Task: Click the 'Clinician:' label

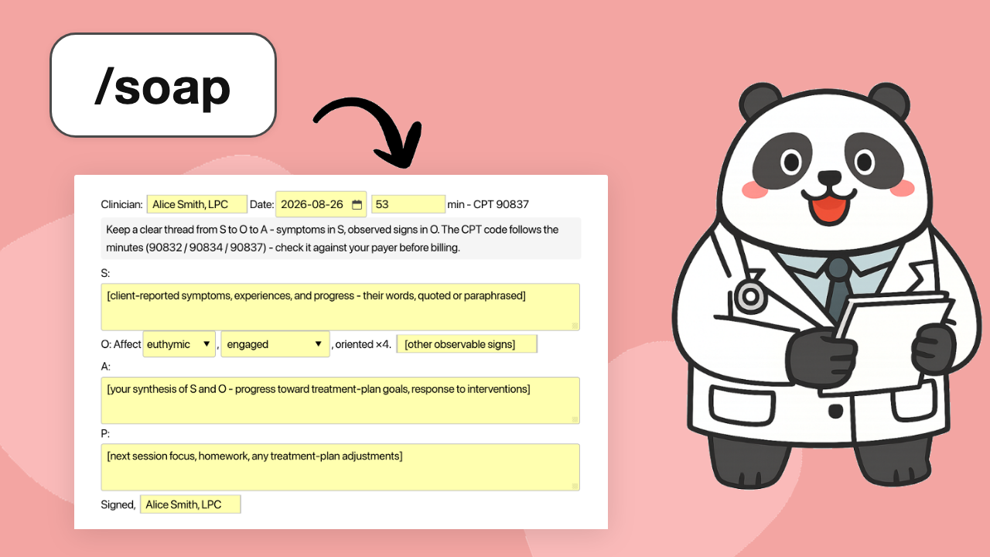Action: [122, 204]
